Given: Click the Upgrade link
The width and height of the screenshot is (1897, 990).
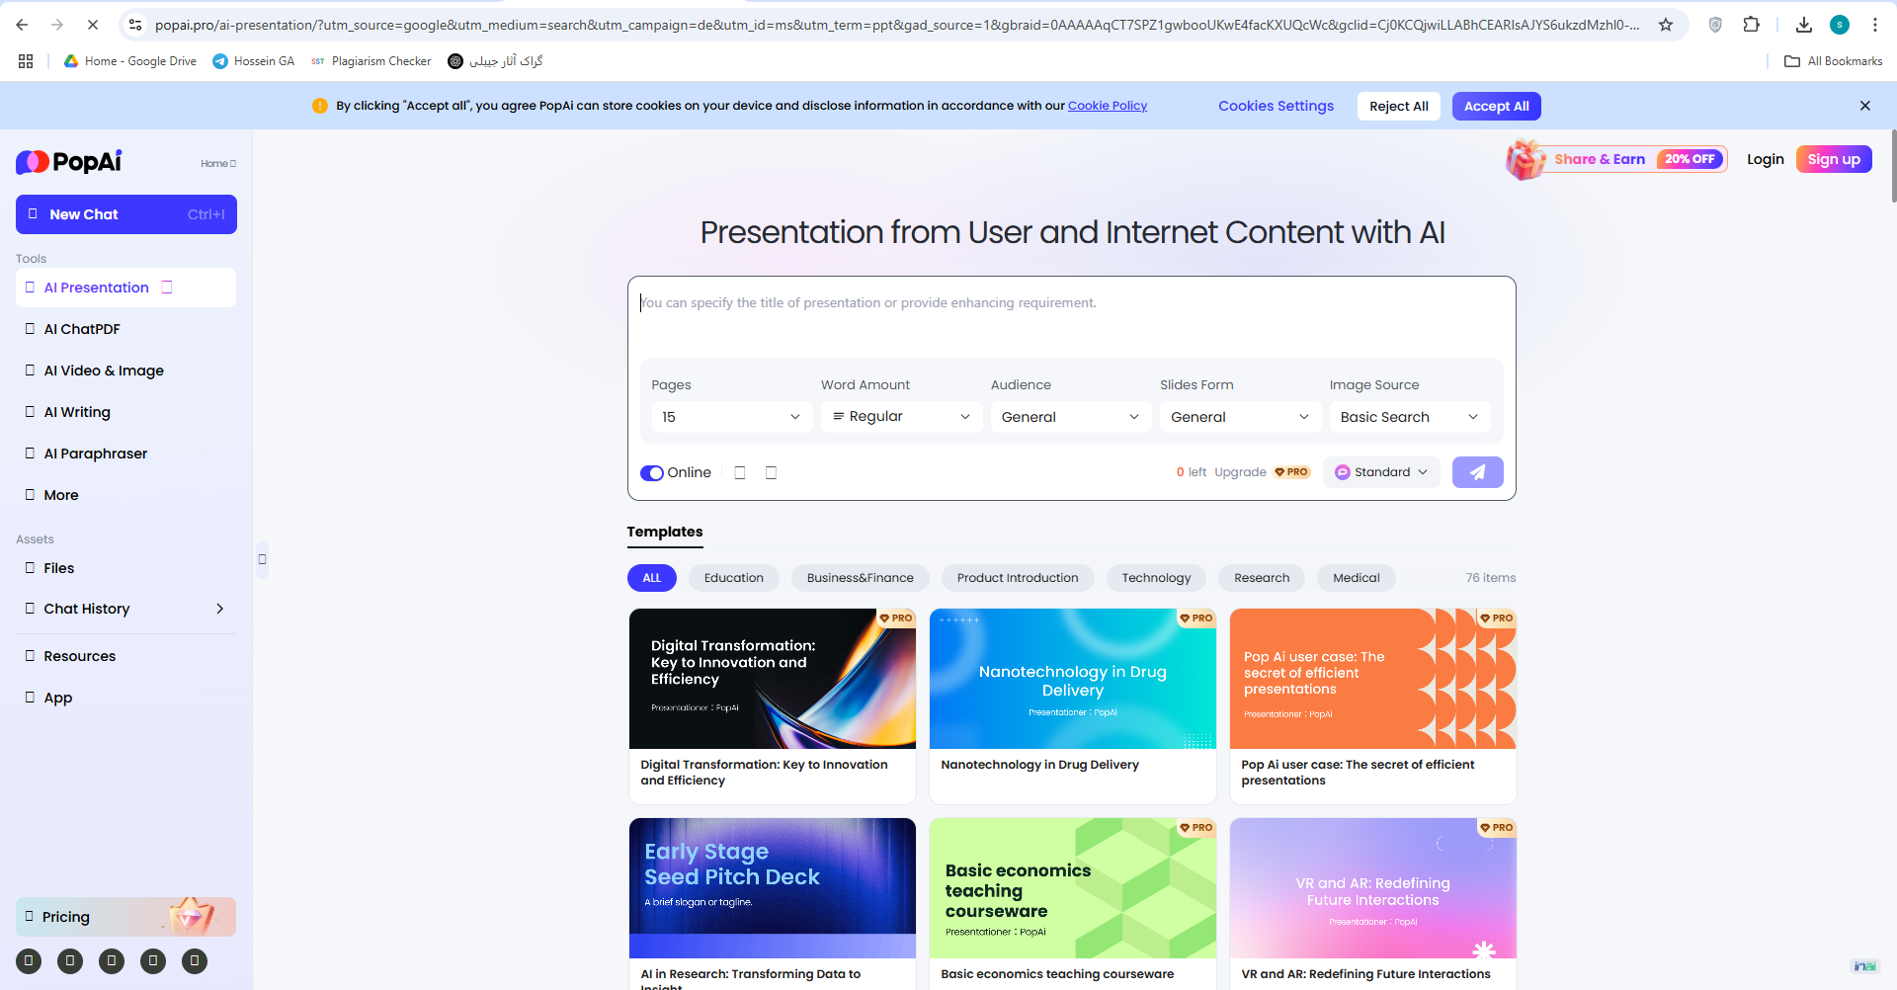Looking at the screenshot, I should (x=1240, y=472).
